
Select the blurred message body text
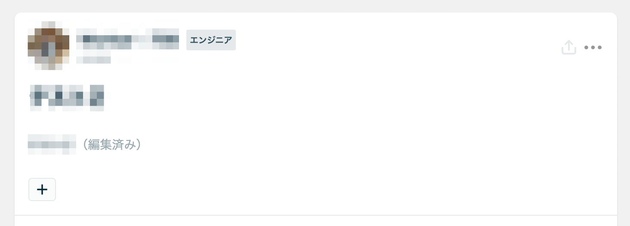click(67, 98)
